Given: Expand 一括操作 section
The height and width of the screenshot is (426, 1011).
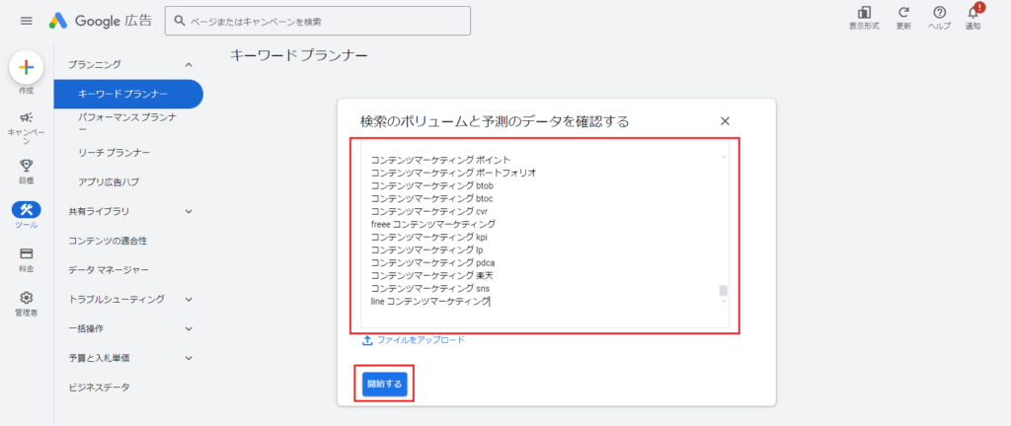Looking at the screenshot, I should [189, 328].
